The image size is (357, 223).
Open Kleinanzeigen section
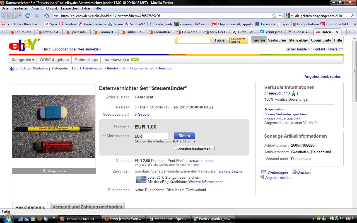point(116,60)
